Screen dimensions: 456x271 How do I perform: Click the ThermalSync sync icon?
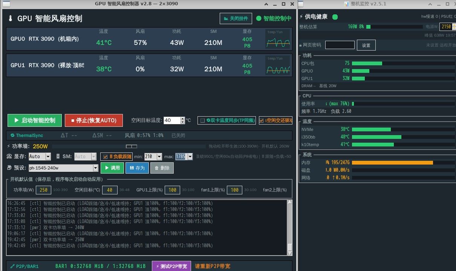pos(12,135)
